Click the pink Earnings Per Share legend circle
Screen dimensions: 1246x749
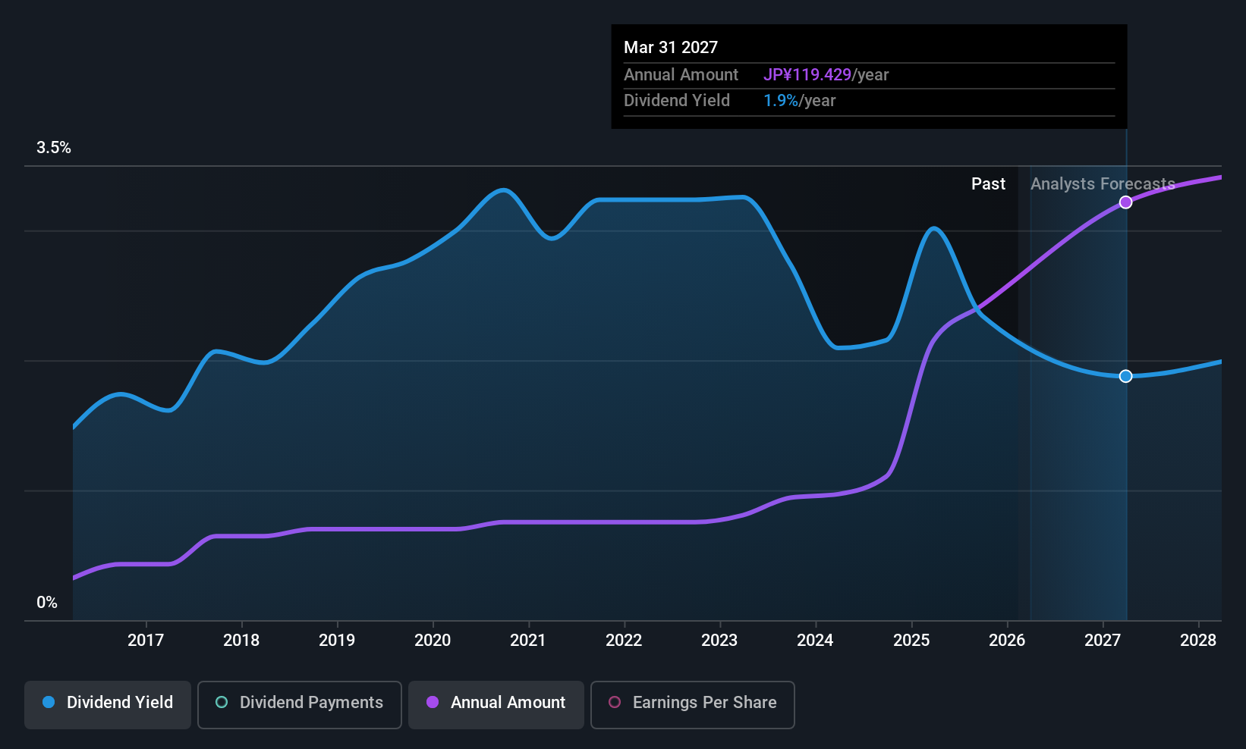coord(615,702)
